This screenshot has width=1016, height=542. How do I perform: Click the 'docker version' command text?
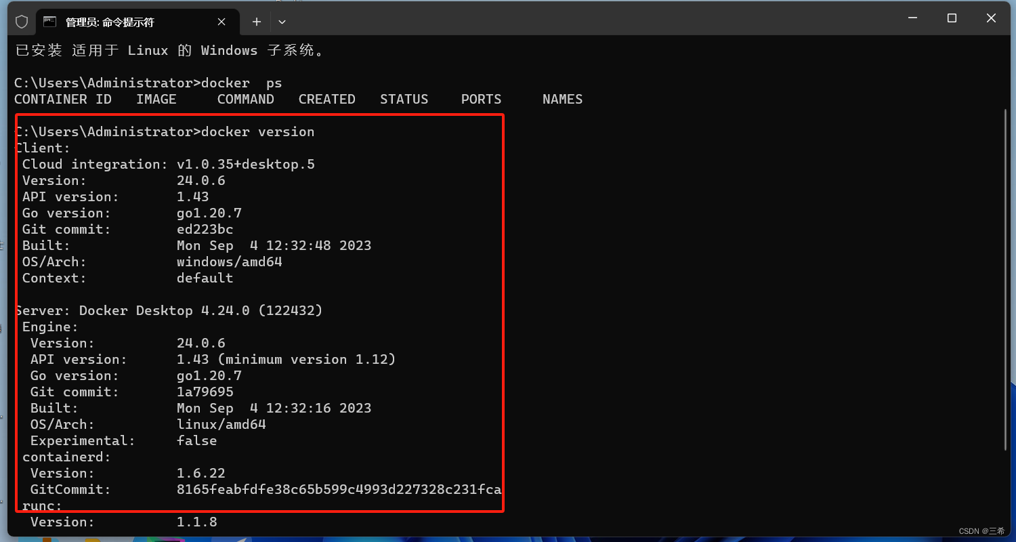point(258,131)
